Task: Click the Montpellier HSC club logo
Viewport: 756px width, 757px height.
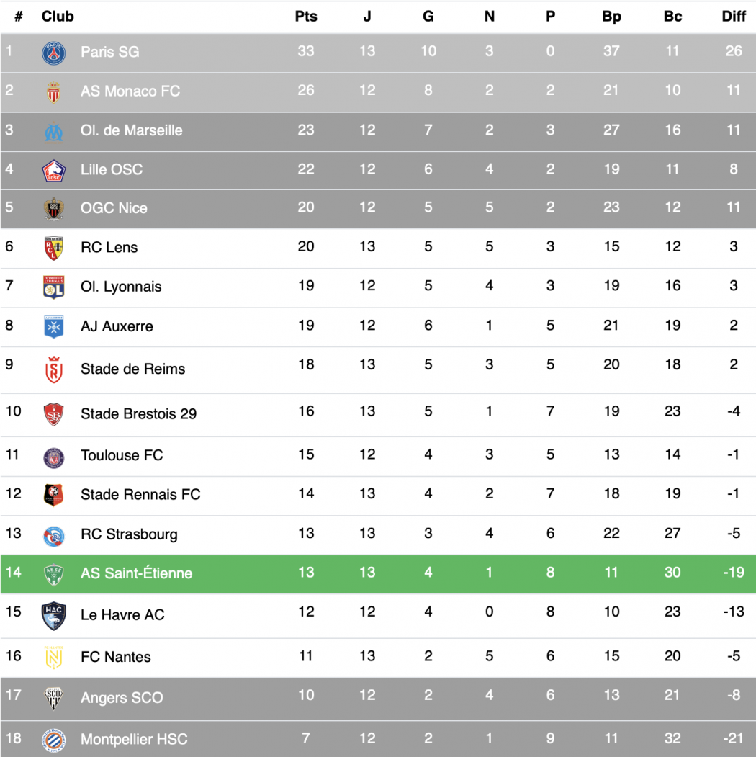Action: [53, 740]
